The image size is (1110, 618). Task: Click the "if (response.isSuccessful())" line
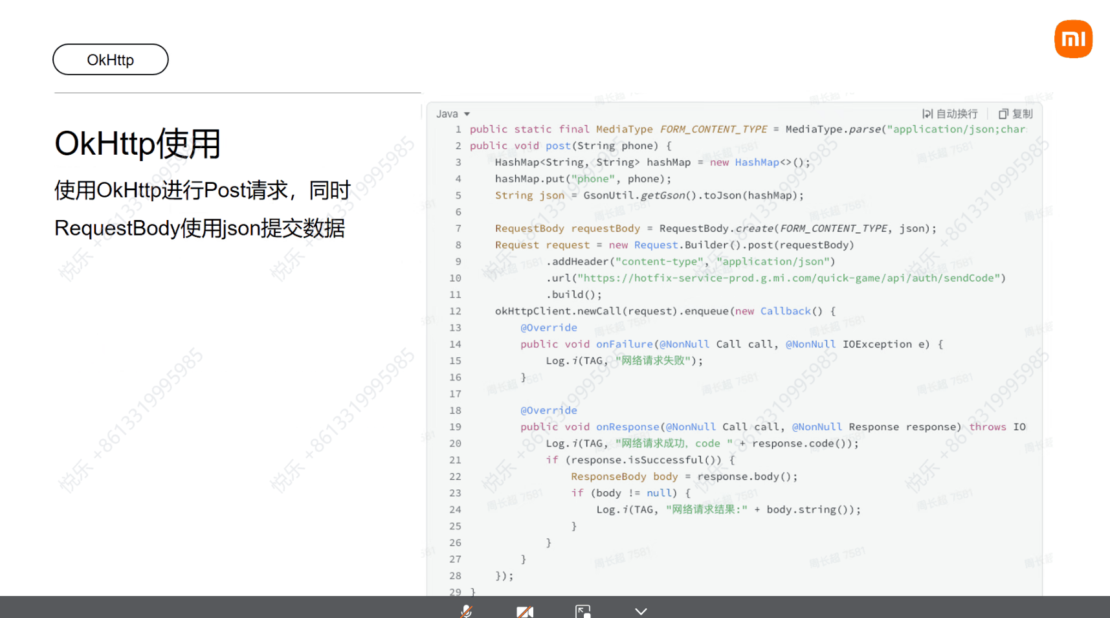point(640,460)
